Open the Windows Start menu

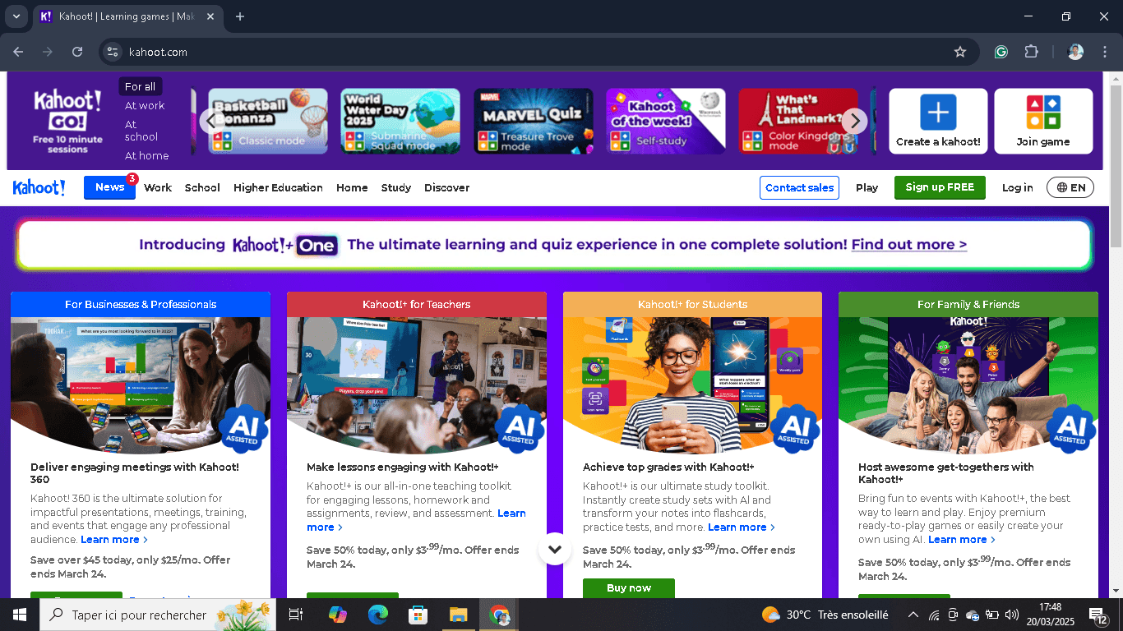[x=18, y=614]
